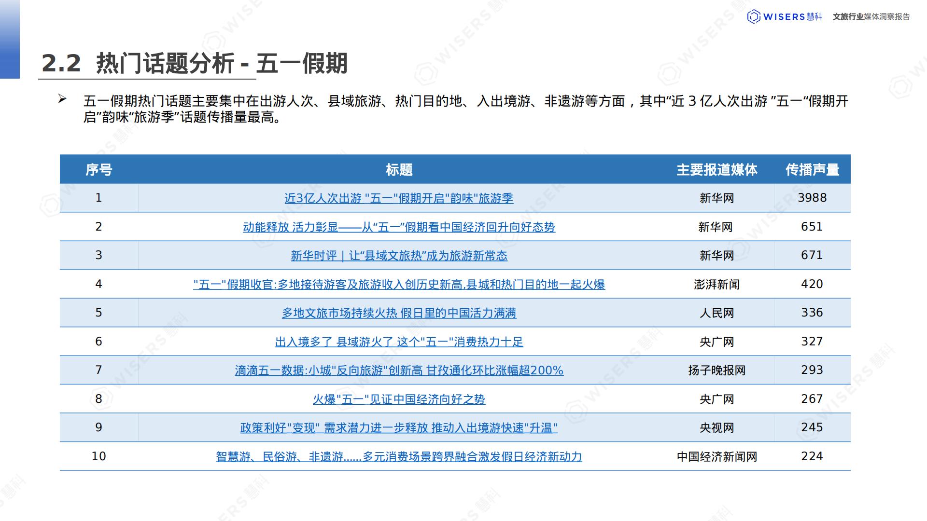
Task: Open link '智慧游、民俗游、非遗游' article
Action: click(398, 456)
